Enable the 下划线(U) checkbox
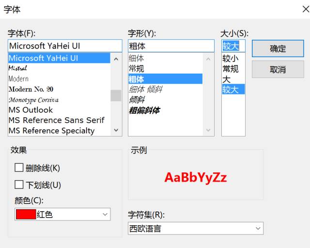Screen dimensions: 310x248 (19, 185)
